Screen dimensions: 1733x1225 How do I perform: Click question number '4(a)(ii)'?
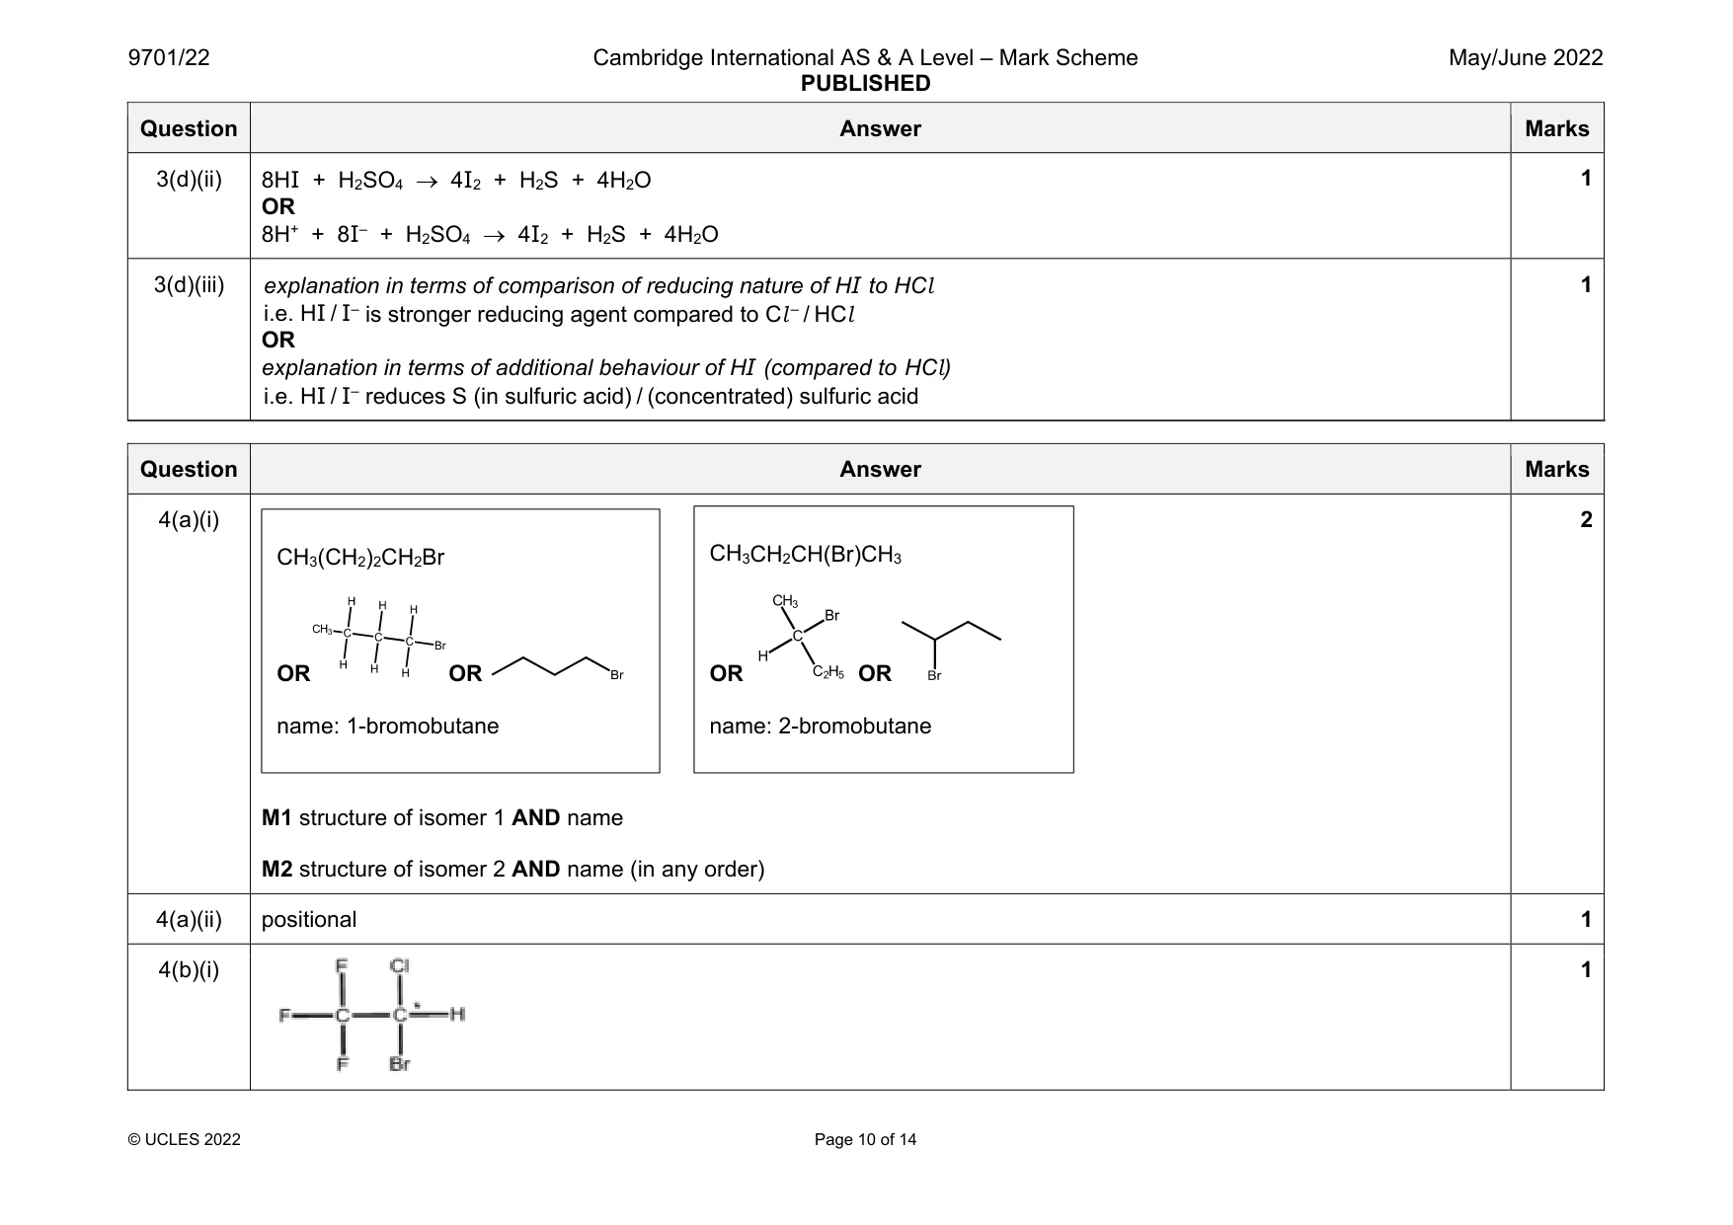(x=189, y=919)
